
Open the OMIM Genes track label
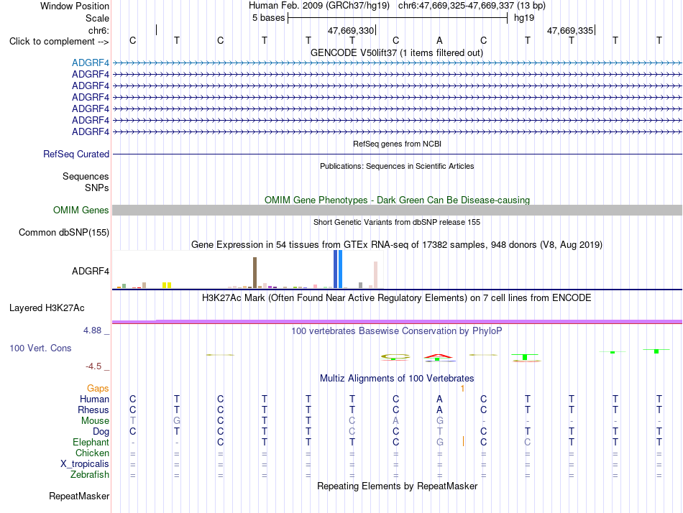click(81, 210)
